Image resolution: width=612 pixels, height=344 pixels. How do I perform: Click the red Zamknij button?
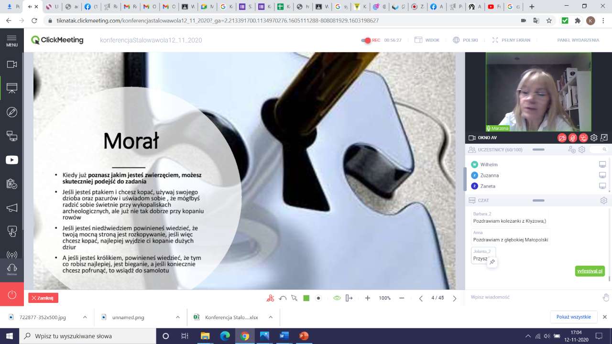tap(43, 298)
